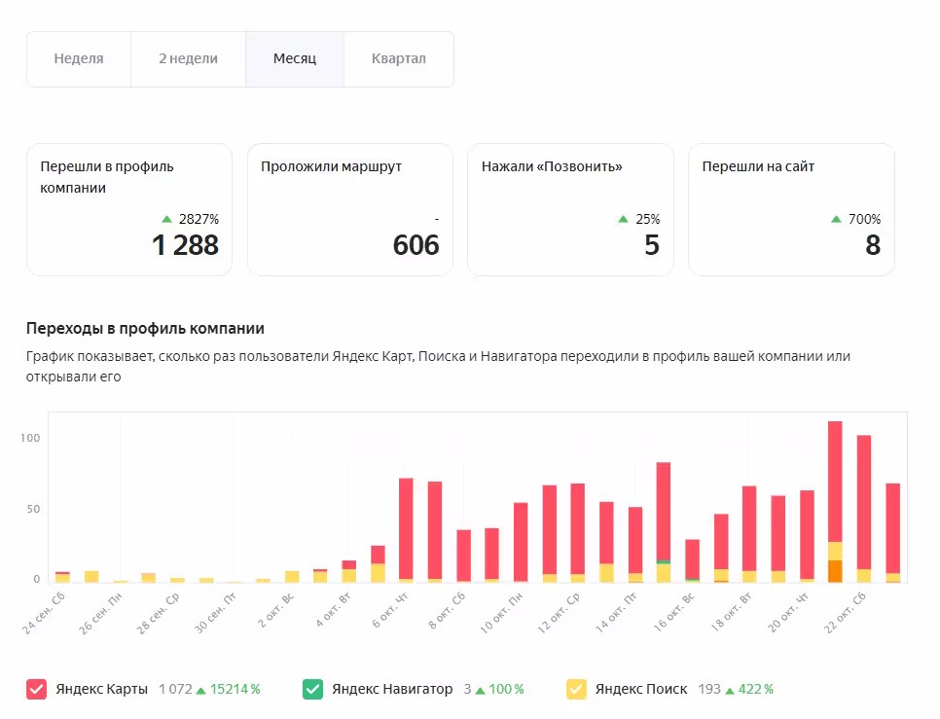Select the Месяц period tab
This screenshot has height=719, width=940.
(294, 58)
